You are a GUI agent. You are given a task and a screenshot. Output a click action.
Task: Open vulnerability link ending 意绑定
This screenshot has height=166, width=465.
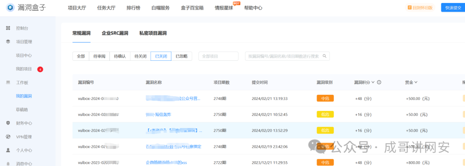(174, 147)
